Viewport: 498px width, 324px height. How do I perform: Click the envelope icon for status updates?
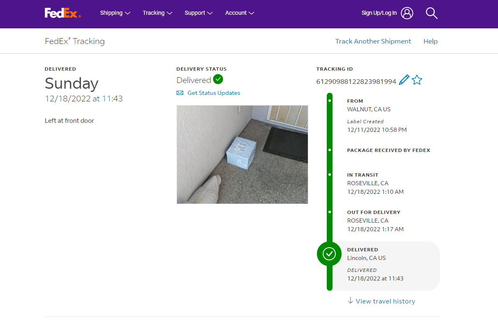(x=180, y=93)
